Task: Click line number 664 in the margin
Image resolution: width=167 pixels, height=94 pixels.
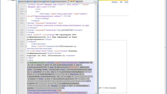Action: 22,23
